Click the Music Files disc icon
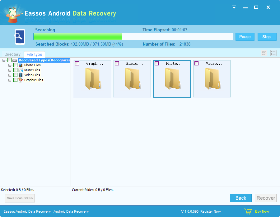Screen dimensions: 280x217 tap(21, 70)
